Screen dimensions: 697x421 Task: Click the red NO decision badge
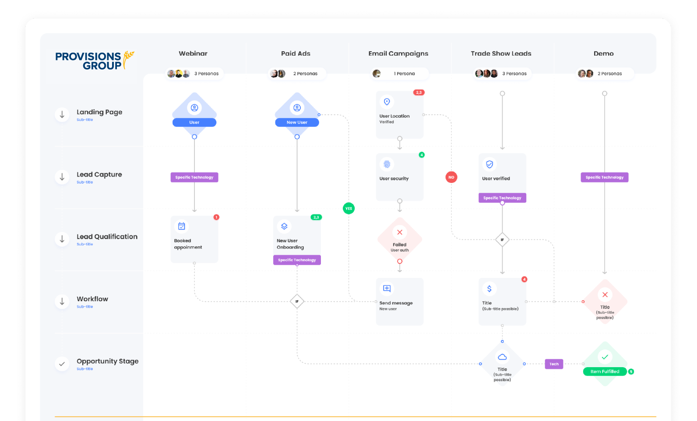[451, 177]
